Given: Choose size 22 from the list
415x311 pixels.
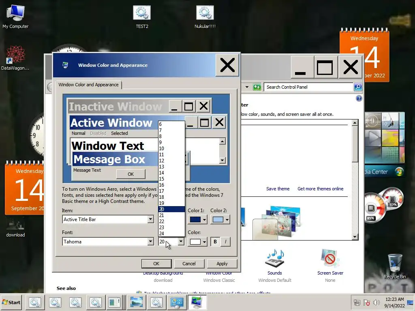Looking at the screenshot, I should tap(171, 222).
